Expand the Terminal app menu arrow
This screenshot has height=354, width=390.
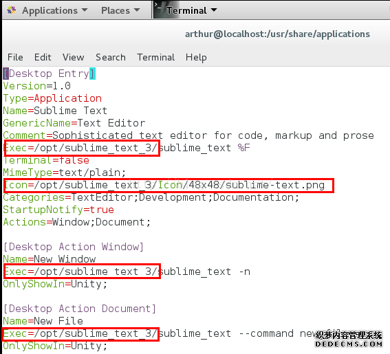pos(214,10)
